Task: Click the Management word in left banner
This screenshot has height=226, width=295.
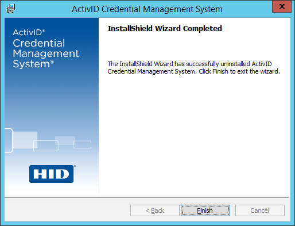Action: [46, 53]
